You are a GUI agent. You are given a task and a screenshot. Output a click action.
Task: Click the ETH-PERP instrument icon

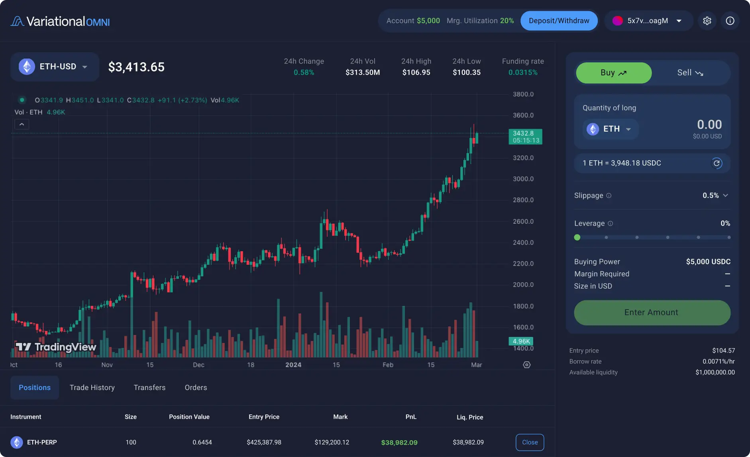pyautogui.click(x=17, y=442)
